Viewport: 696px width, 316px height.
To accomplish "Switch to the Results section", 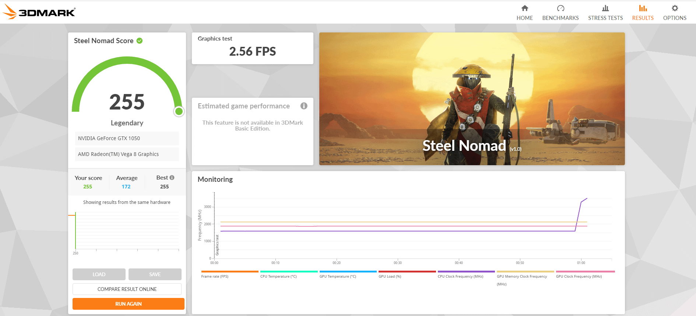I will click(x=643, y=13).
